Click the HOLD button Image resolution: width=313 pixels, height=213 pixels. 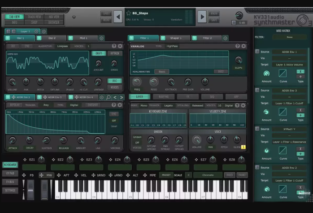pyautogui.click(x=230, y=175)
